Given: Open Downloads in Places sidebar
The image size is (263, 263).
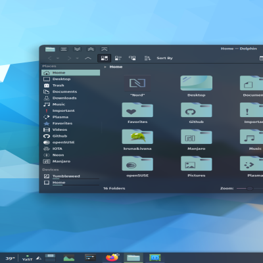Looking at the screenshot, I should [x=70, y=98].
